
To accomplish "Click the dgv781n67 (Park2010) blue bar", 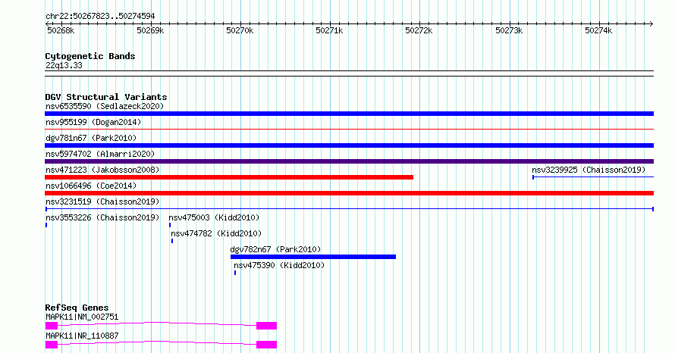I will click(x=349, y=145).
